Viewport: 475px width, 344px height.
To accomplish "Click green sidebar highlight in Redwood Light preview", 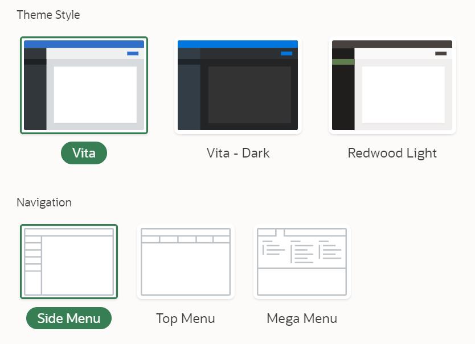I will click(x=343, y=61).
